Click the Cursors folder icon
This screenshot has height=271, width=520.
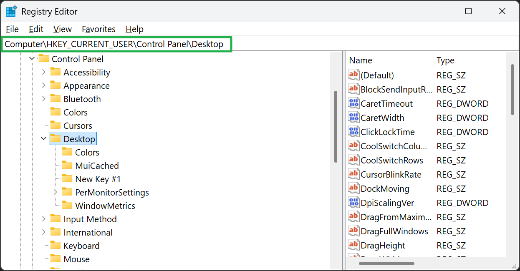click(x=56, y=125)
